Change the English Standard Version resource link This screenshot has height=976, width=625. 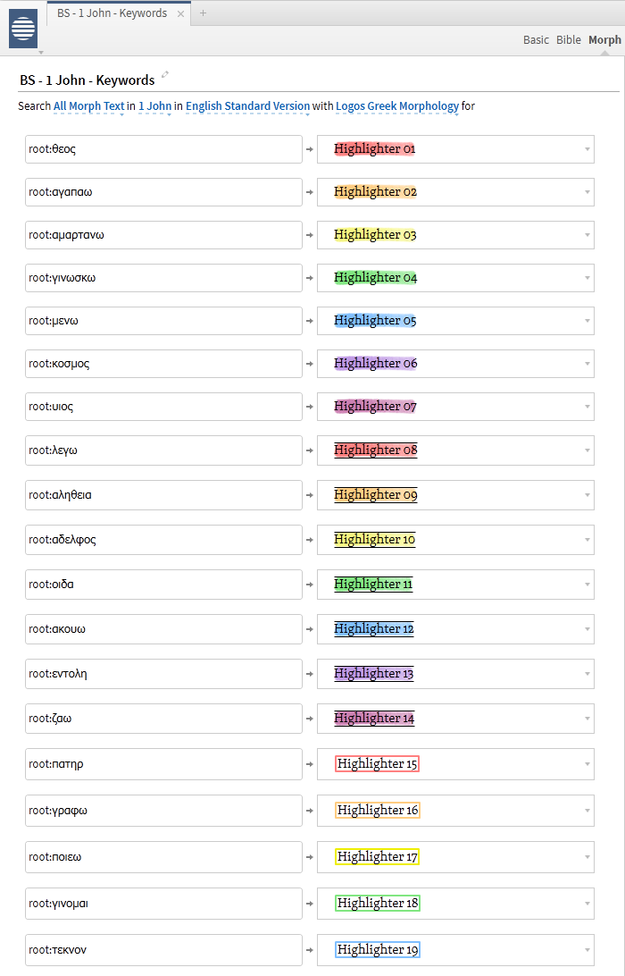pyautogui.click(x=247, y=106)
